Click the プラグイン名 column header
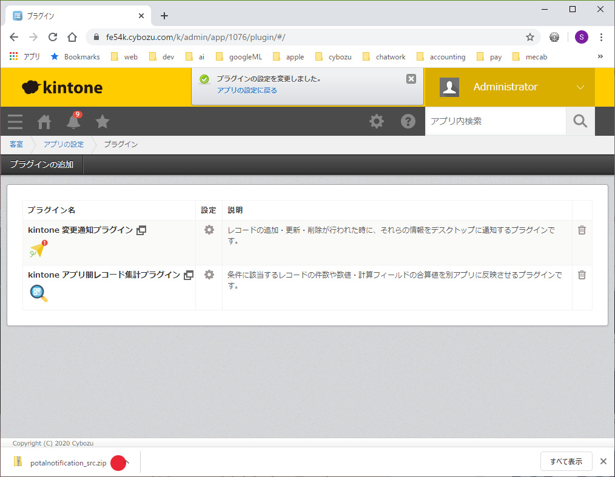This screenshot has height=477, width=615. coord(52,210)
